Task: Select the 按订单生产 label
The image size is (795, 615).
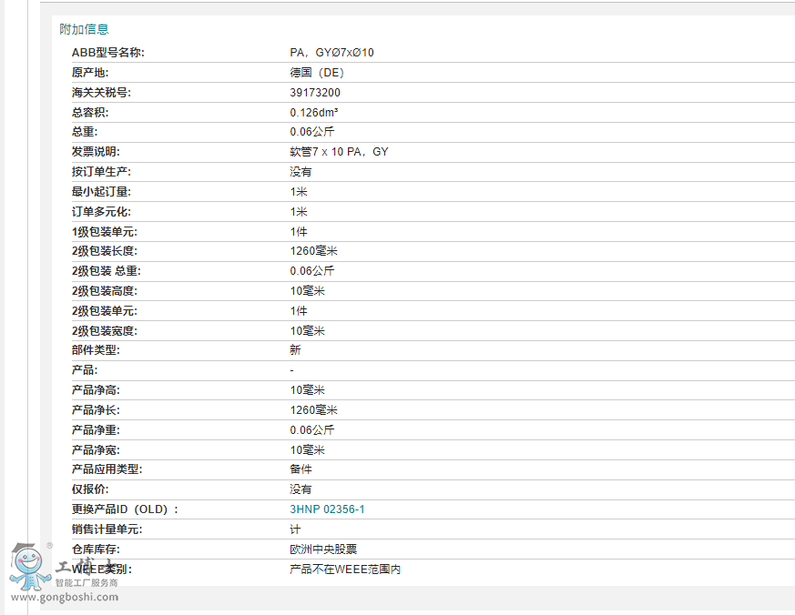Action: coord(101,172)
